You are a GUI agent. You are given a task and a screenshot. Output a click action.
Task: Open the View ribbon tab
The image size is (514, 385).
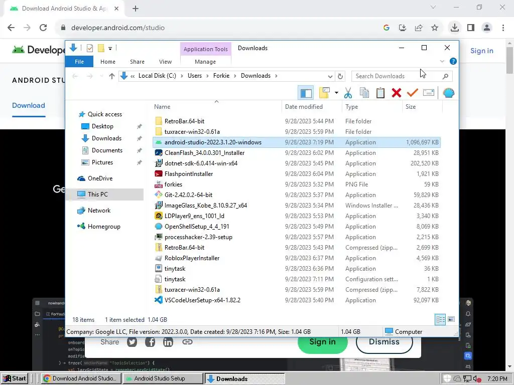(165, 62)
